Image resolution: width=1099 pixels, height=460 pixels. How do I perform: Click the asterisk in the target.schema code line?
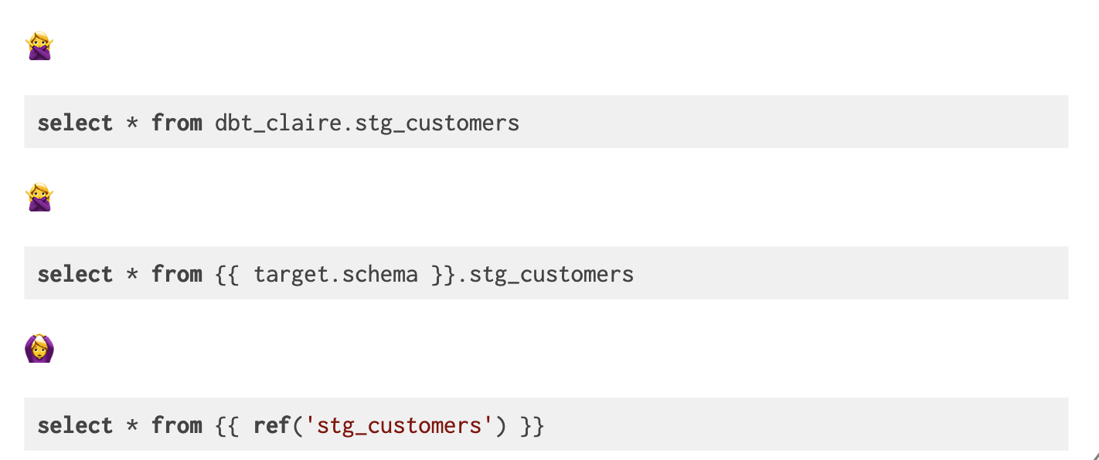coord(132,274)
